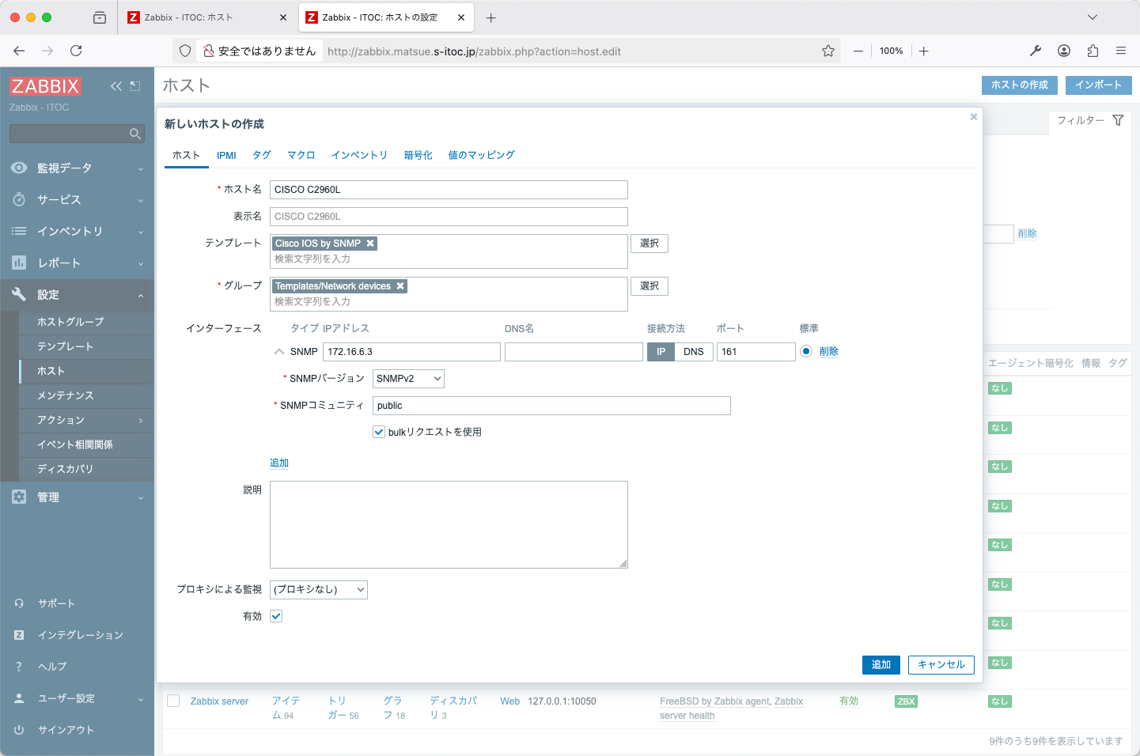This screenshot has width=1140, height=756.
Task: Click the blue 追加 button
Action: 881,665
